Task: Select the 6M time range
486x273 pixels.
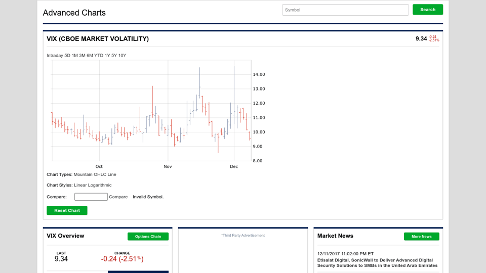Action: [x=90, y=56]
